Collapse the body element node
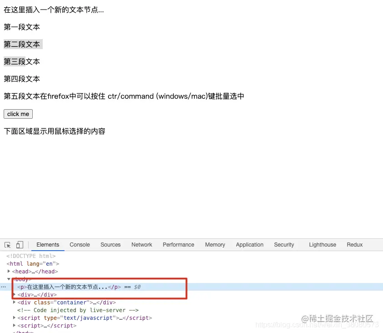 (x=9, y=279)
